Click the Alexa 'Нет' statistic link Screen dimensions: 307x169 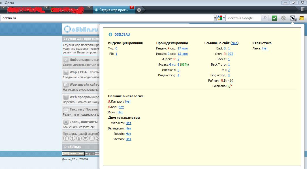pyautogui.click(x=265, y=48)
